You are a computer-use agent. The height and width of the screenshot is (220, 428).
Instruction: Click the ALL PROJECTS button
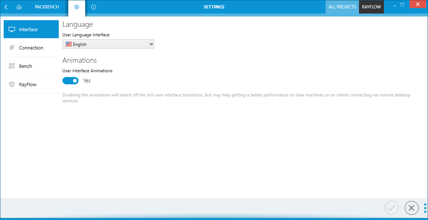[x=342, y=7]
